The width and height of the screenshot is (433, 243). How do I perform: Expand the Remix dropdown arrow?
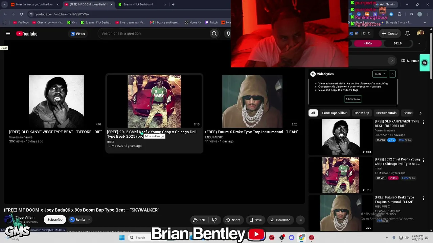(89, 220)
